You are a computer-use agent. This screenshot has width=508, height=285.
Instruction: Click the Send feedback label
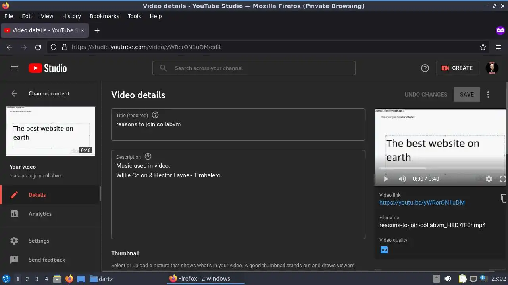point(47,260)
